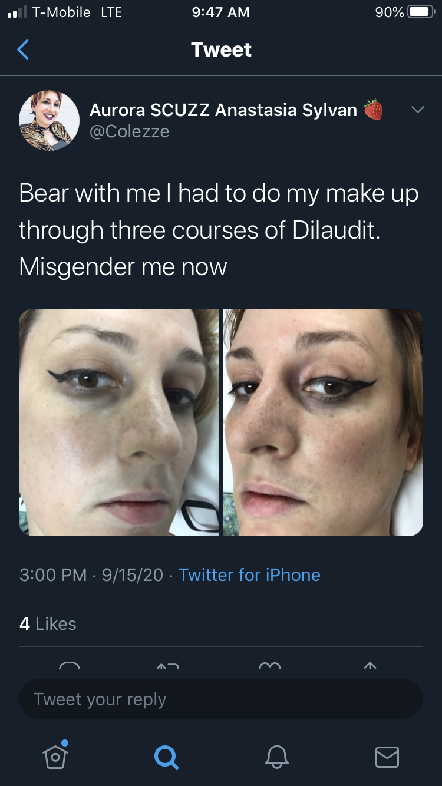Open the right makeup photo
442x786 pixels.
click(x=323, y=422)
